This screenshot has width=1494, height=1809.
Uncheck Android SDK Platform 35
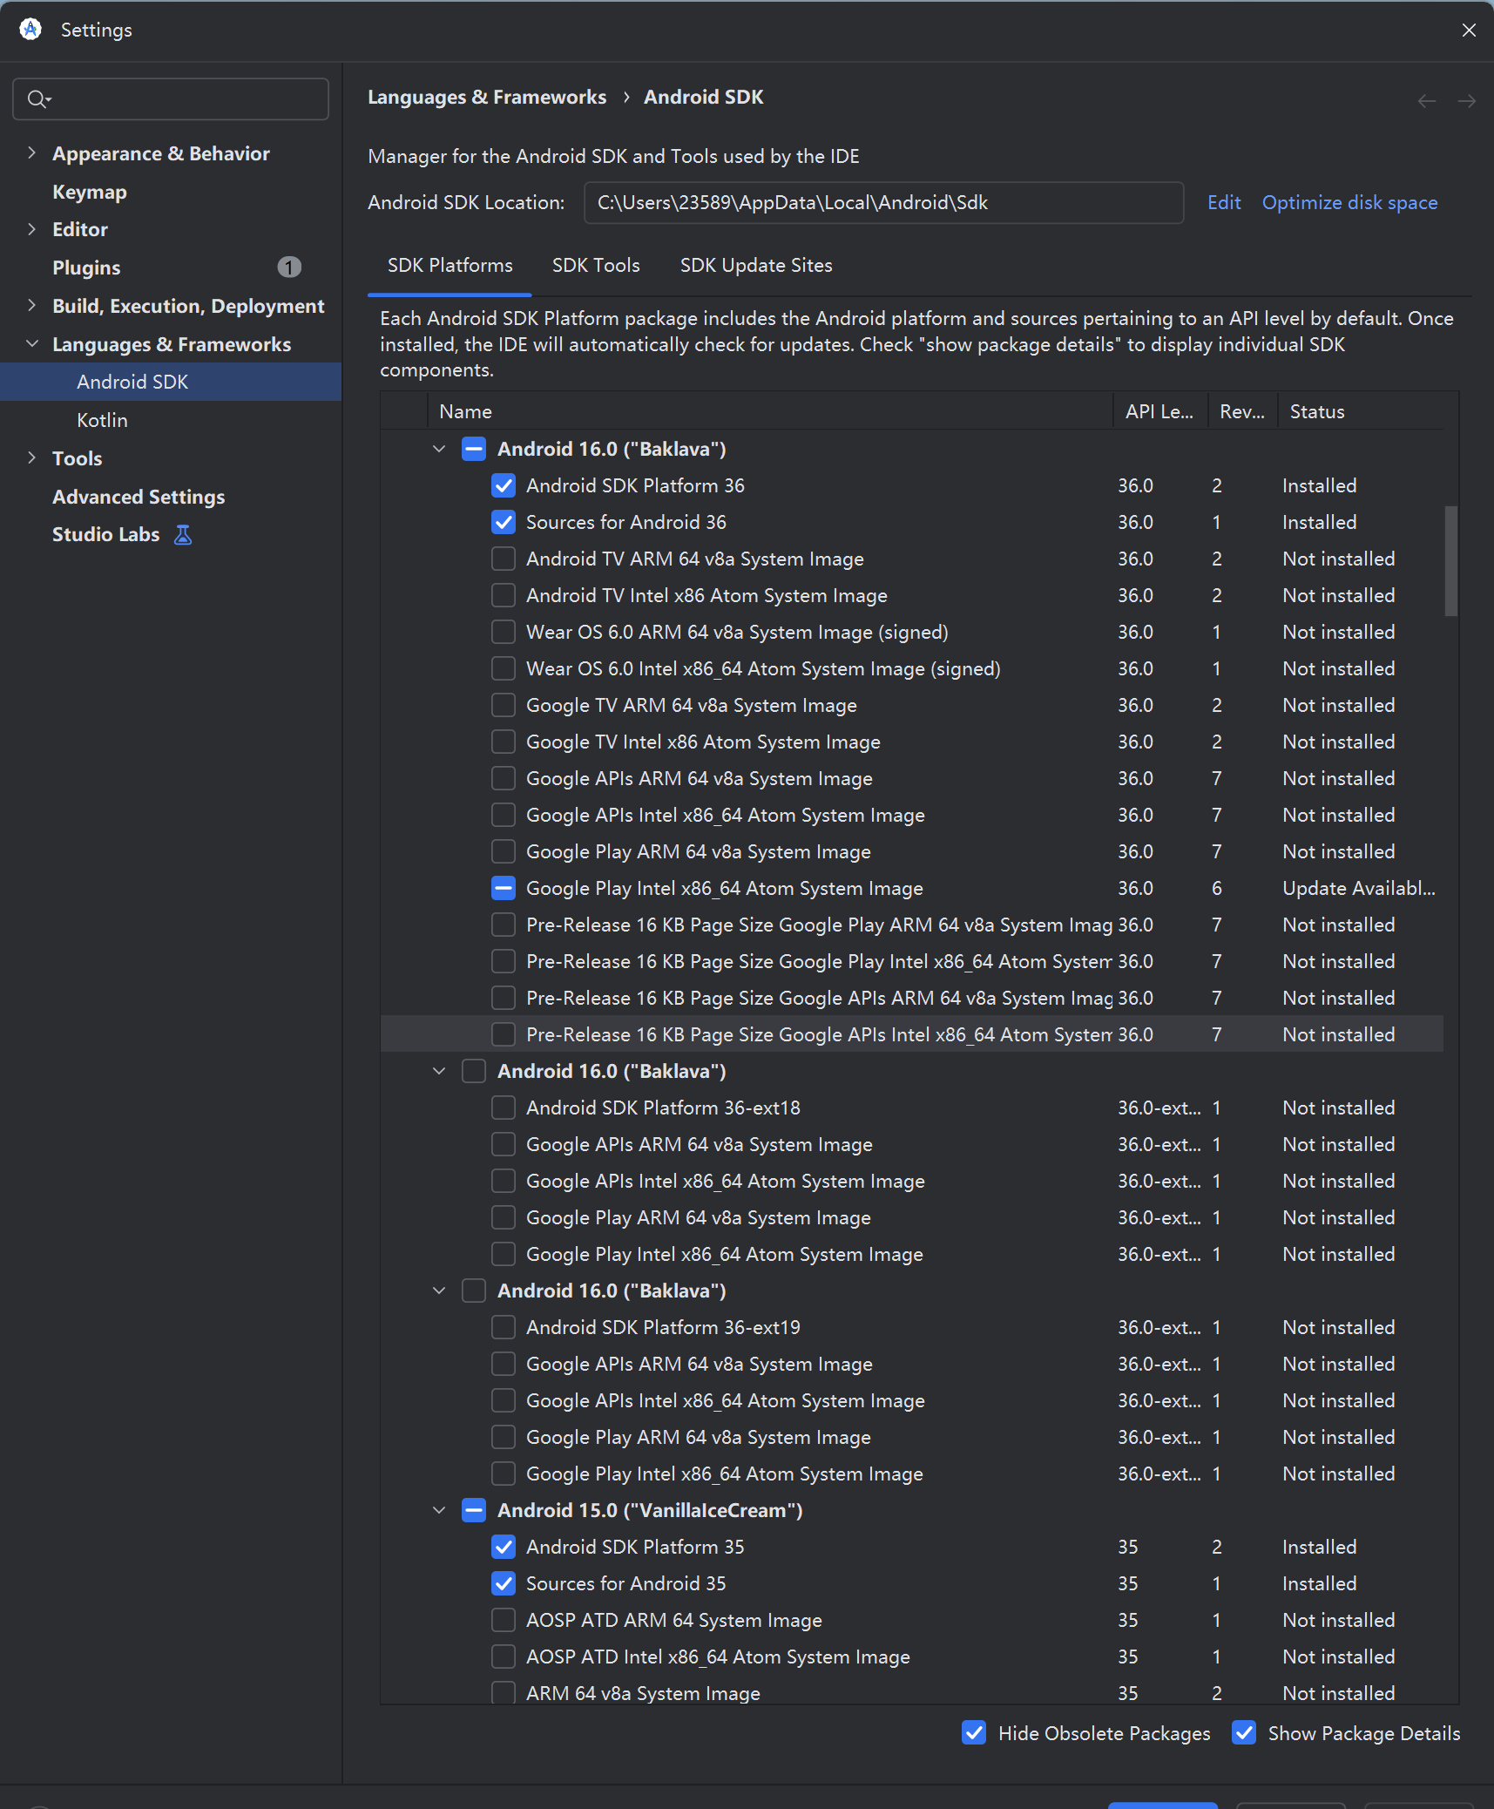click(x=504, y=1547)
